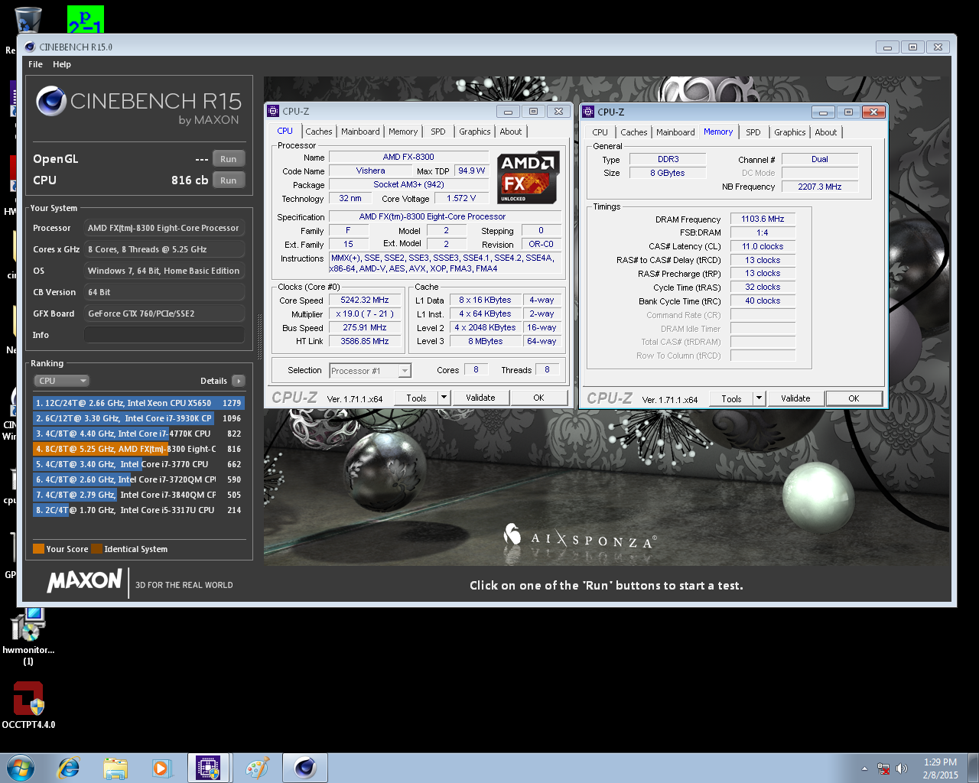979x783 pixels.
Task: Click Tools button in left CPU-Z
Action: coord(416,398)
